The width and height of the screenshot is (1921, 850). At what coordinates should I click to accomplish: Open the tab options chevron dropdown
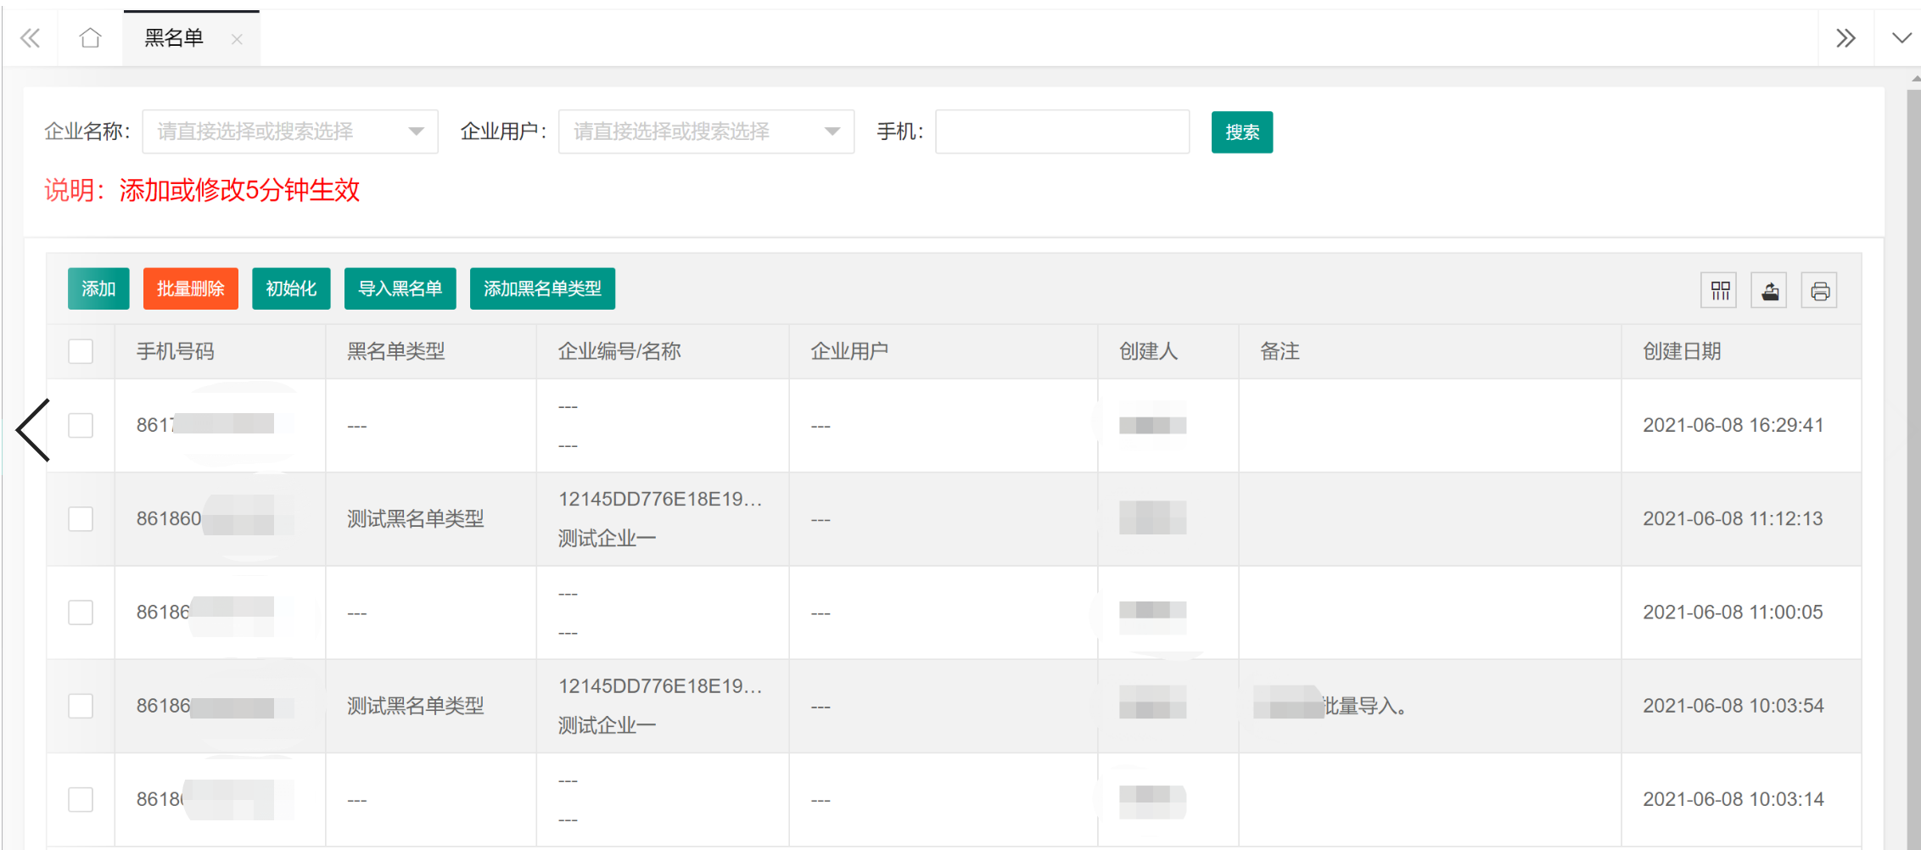coord(1901,38)
